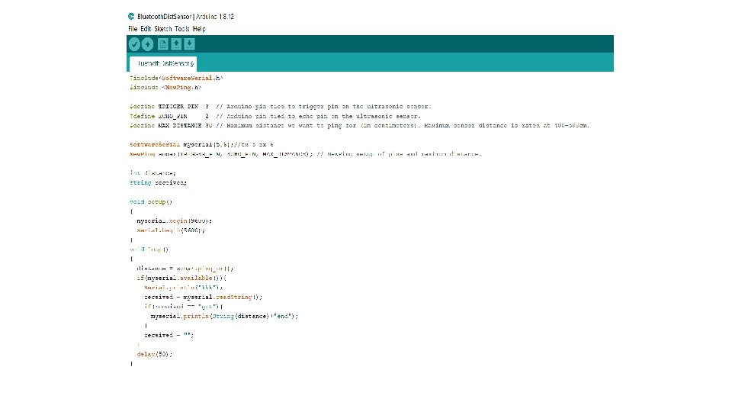Screen dimensions: 732x412
Task: Click the void loop() line
Action: coord(149,249)
